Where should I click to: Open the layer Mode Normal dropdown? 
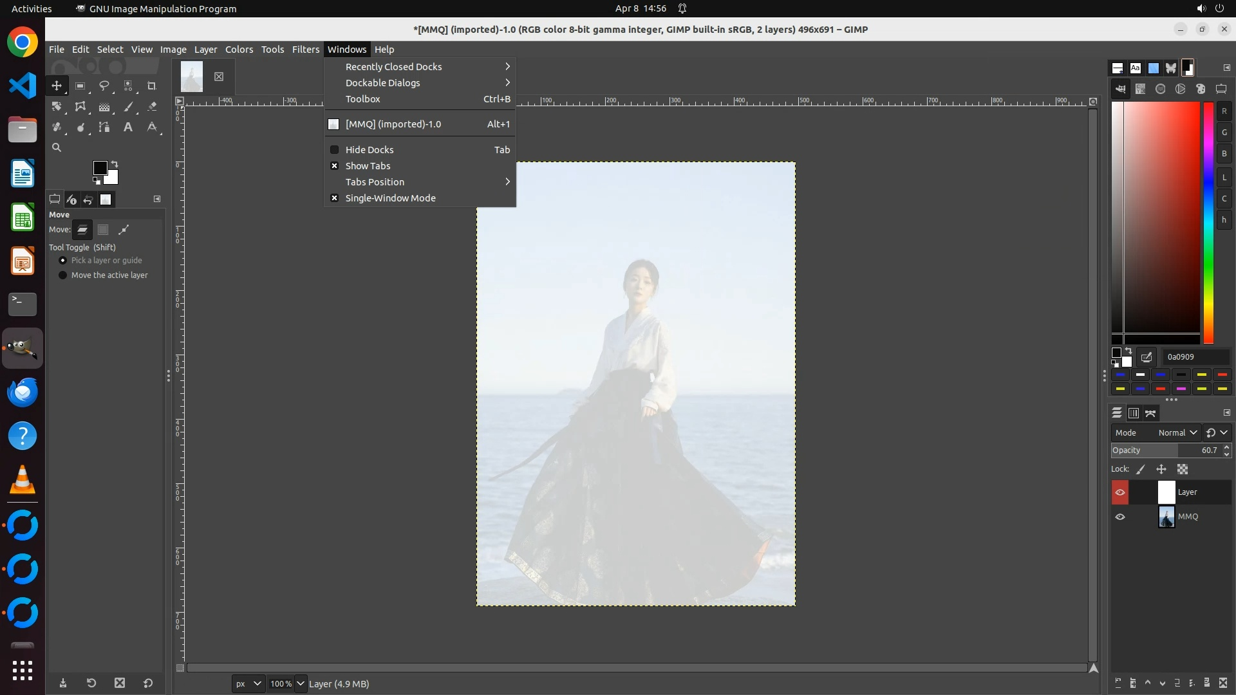point(1177,433)
